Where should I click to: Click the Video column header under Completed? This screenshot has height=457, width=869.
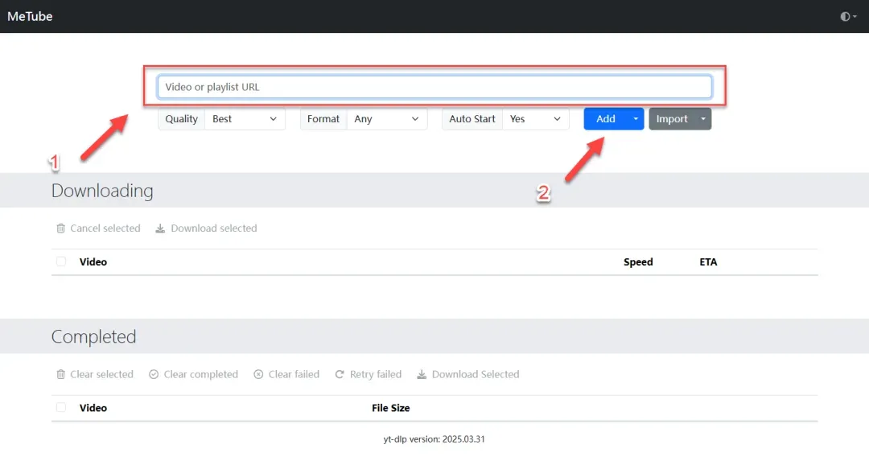point(93,408)
